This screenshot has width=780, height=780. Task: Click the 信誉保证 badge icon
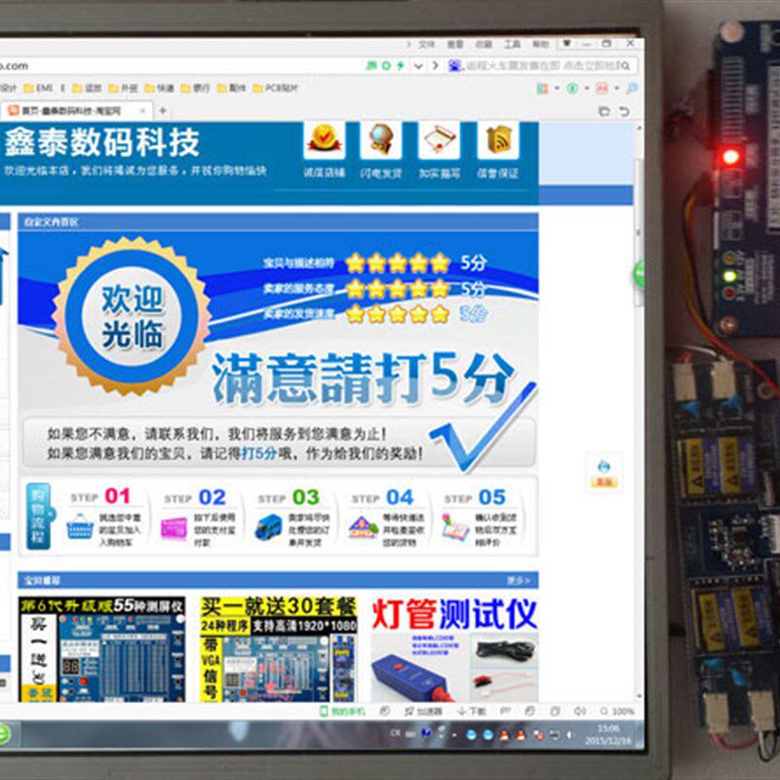498,138
